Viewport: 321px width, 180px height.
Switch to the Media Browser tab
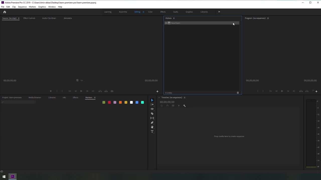(35, 97)
